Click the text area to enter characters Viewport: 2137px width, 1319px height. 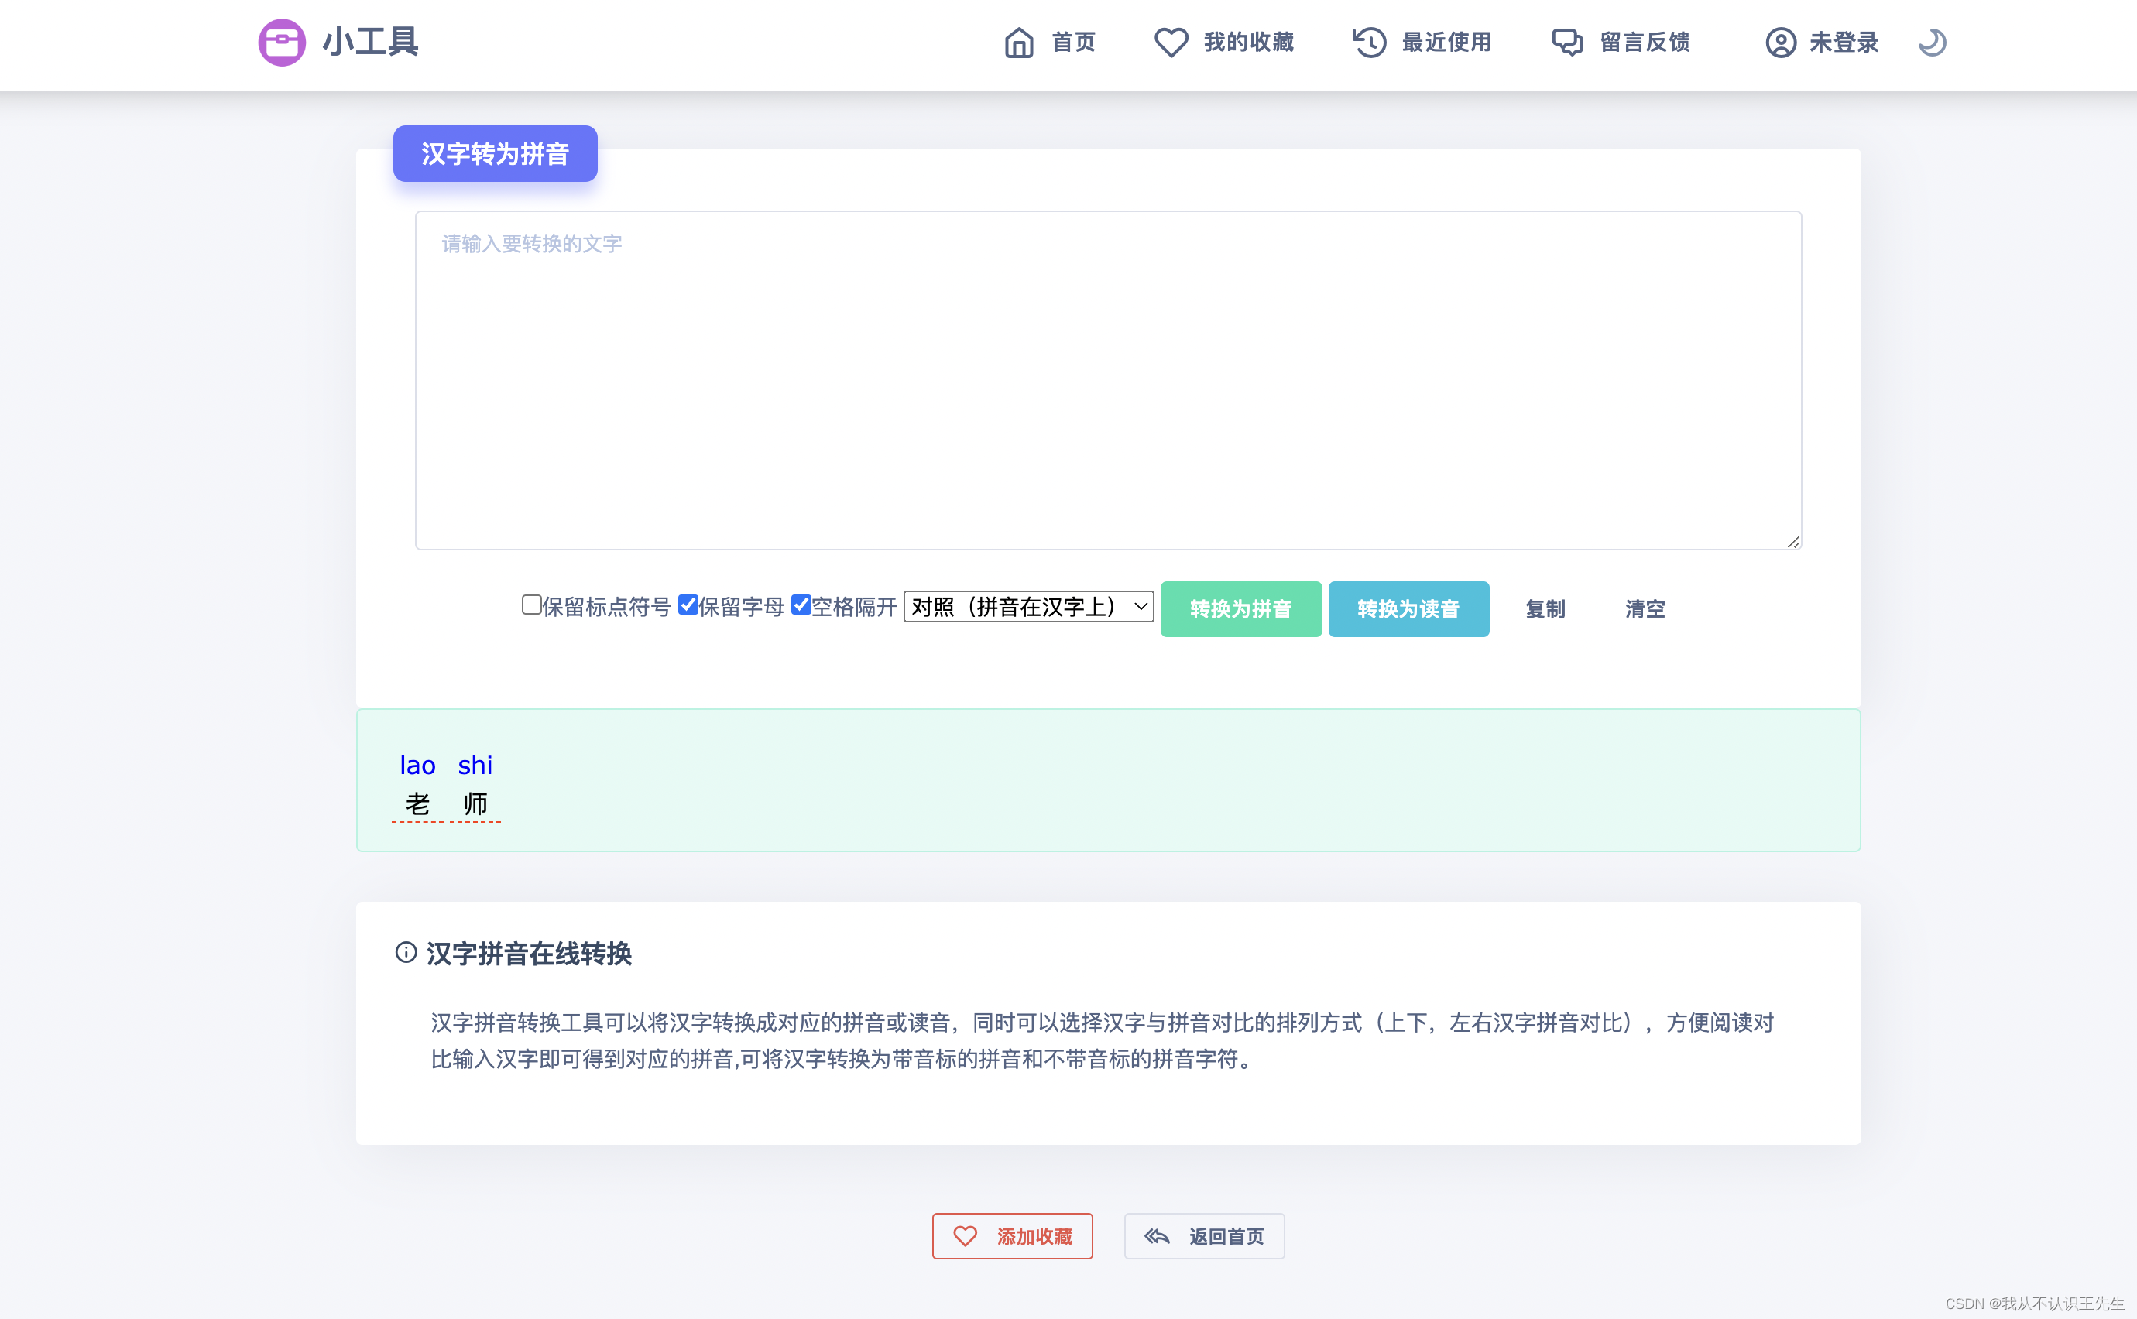1107,379
